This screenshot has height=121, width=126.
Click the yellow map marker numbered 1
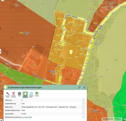pyautogui.click(x=71, y=52)
